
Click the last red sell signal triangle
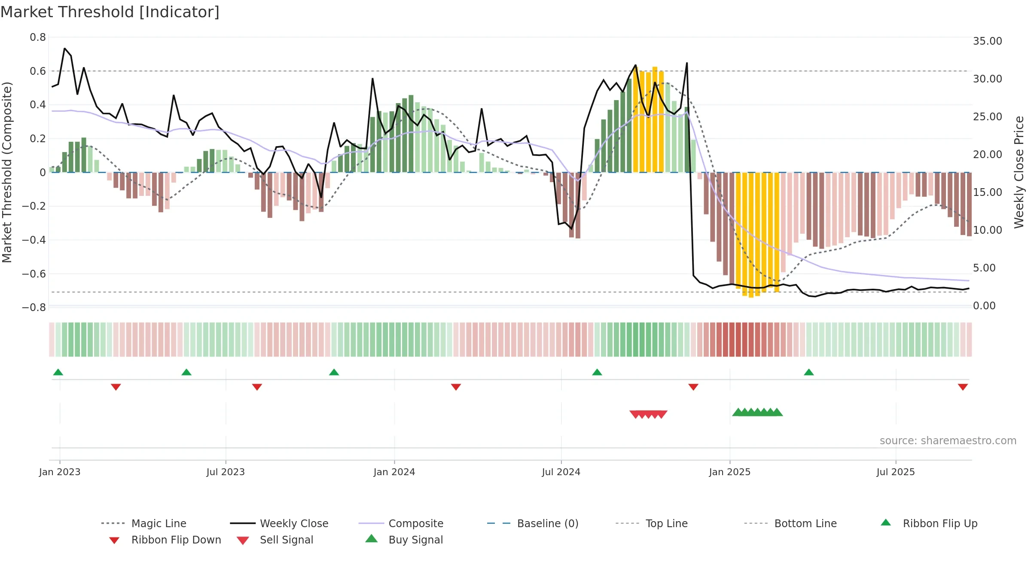(x=662, y=415)
